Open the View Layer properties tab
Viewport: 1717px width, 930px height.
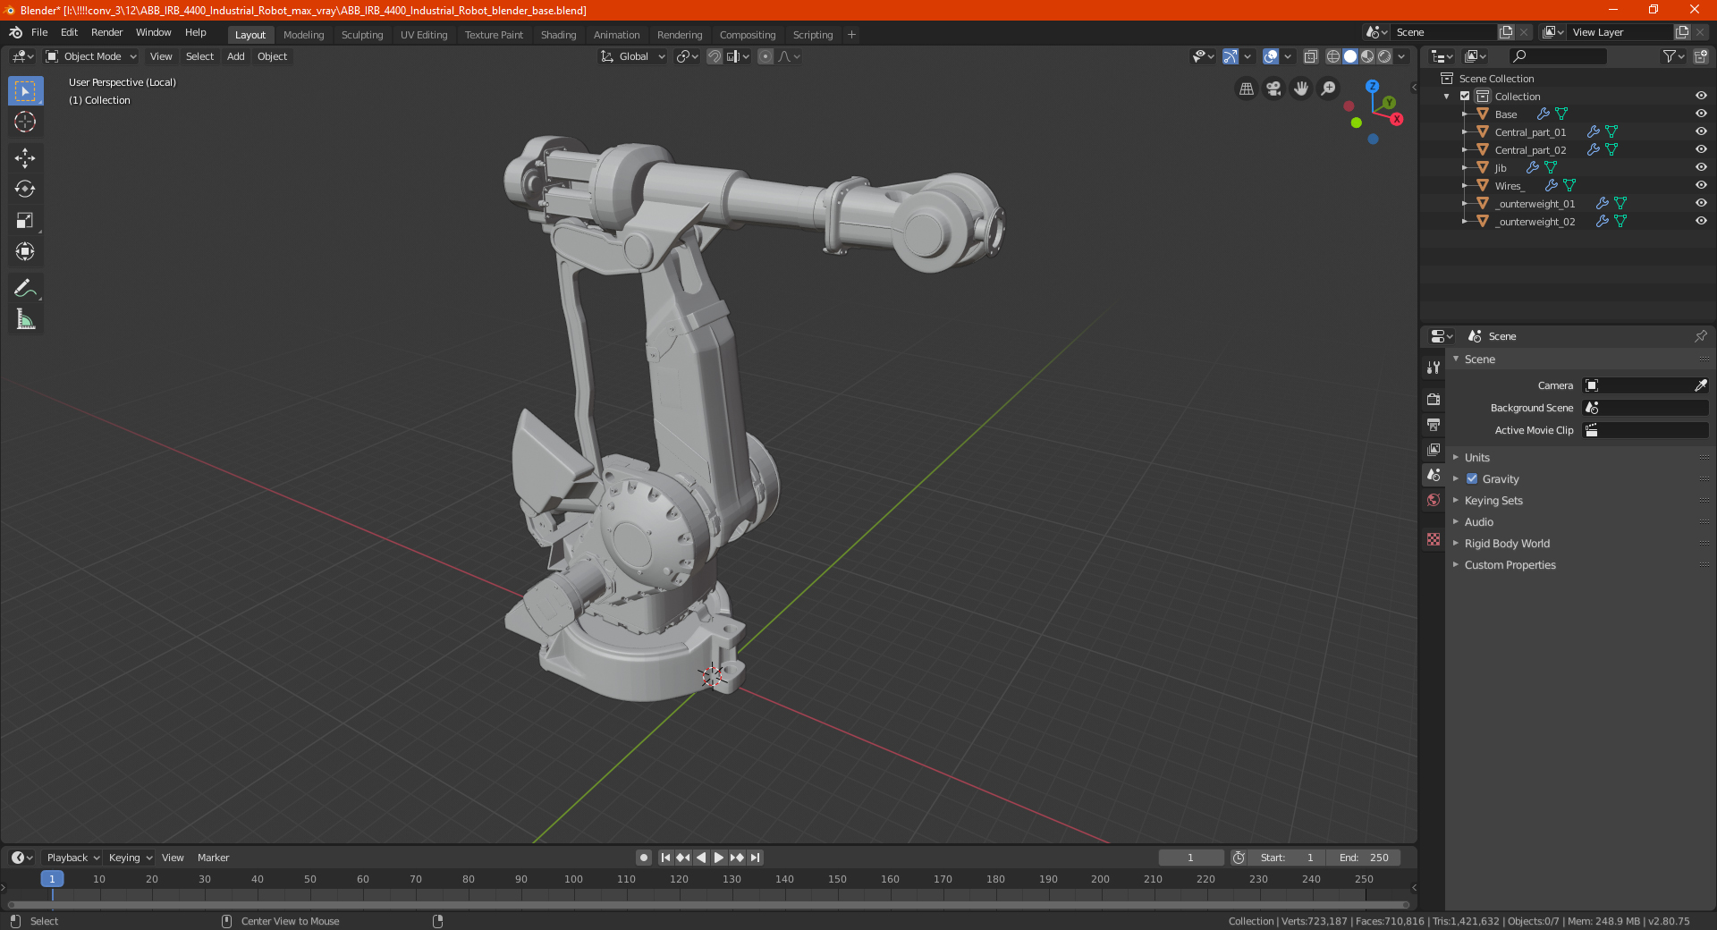pos(1434,450)
